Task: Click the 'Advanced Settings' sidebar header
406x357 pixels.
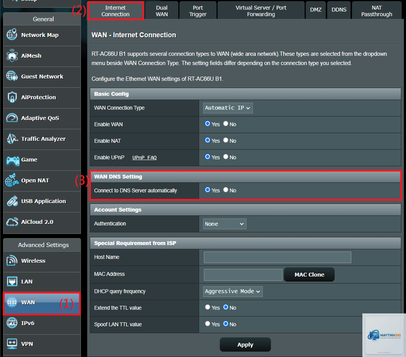Action: [42, 245]
